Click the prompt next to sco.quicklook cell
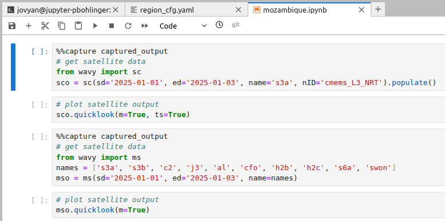Screen dimensions: 445x221 (x=39, y=105)
